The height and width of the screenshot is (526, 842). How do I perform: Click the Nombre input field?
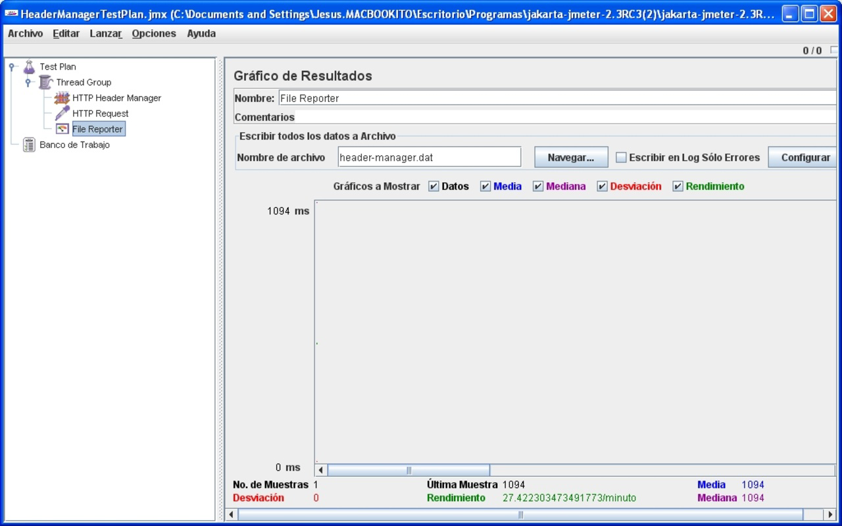[x=558, y=98]
